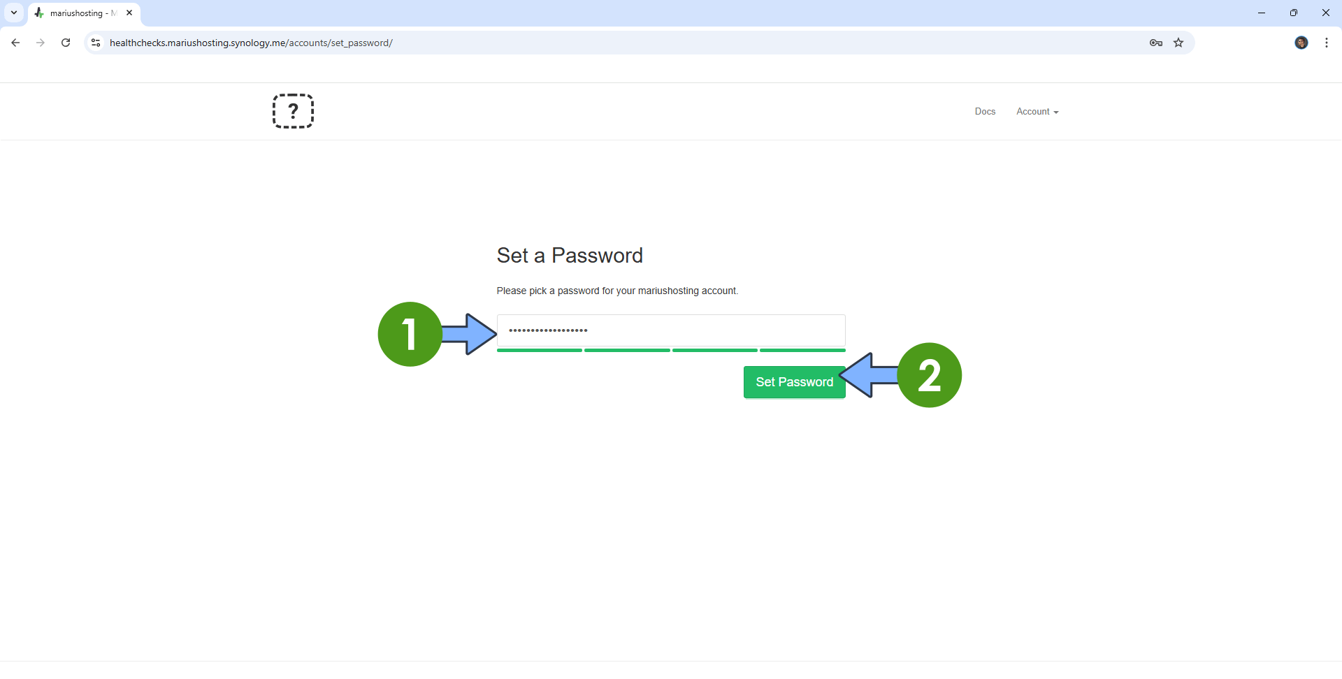Reload the current page

click(x=66, y=43)
